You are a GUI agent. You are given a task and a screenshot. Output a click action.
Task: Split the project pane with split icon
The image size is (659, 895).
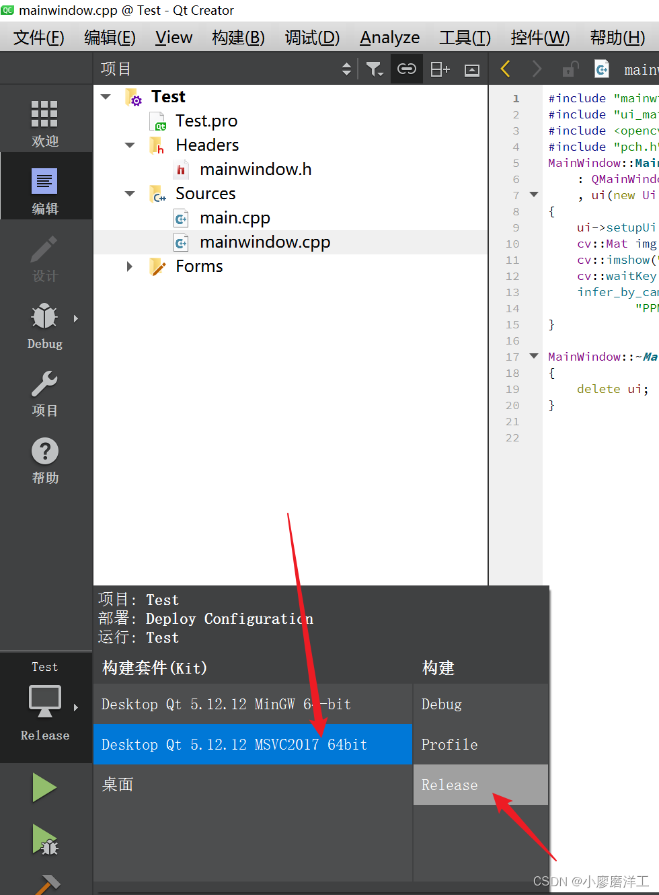(x=440, y=69)
